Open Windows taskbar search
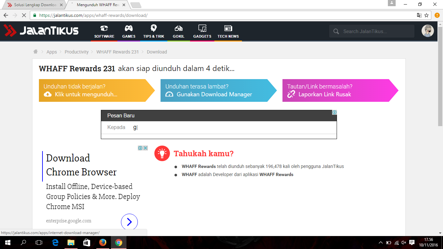This screenshot has width=443, height=249. click(x=23, y=243)
